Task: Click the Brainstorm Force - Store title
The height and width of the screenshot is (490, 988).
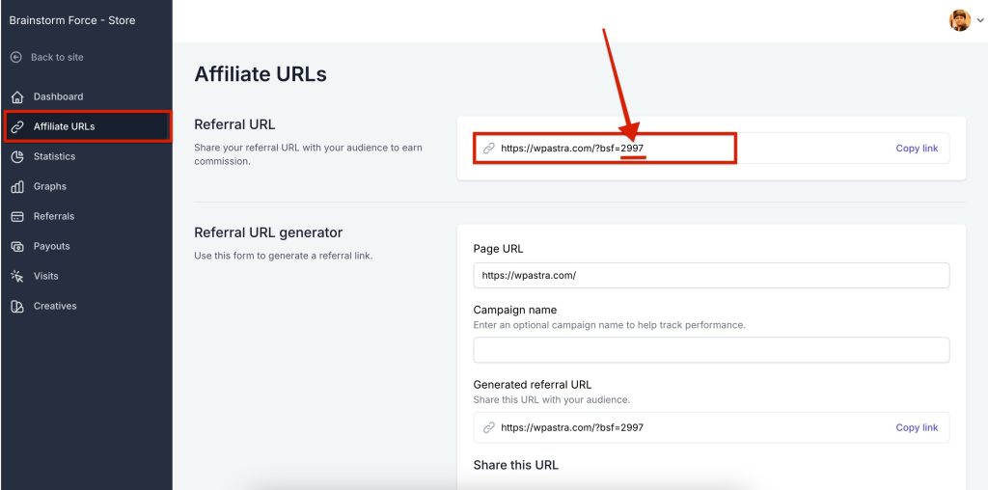Action: [72, 20]
